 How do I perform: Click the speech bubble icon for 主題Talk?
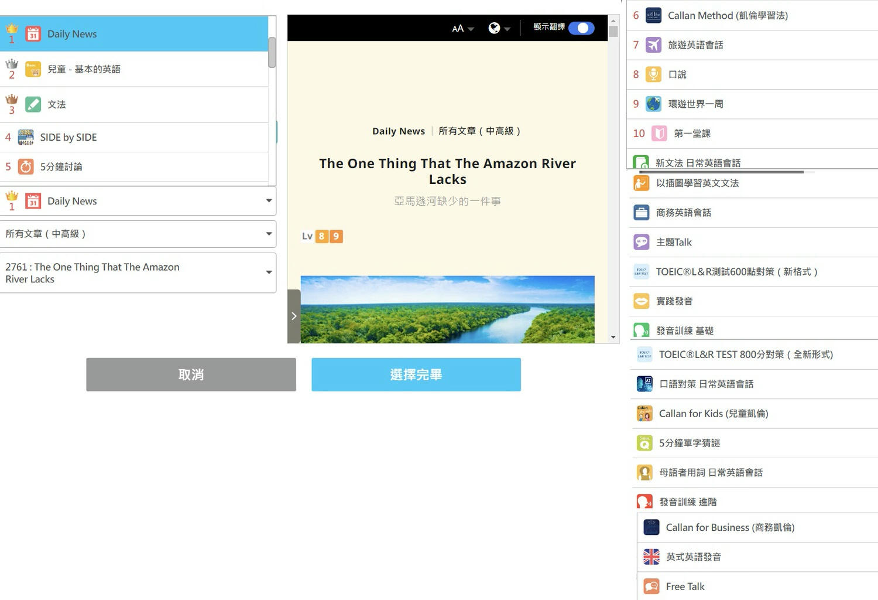point(641,242)
